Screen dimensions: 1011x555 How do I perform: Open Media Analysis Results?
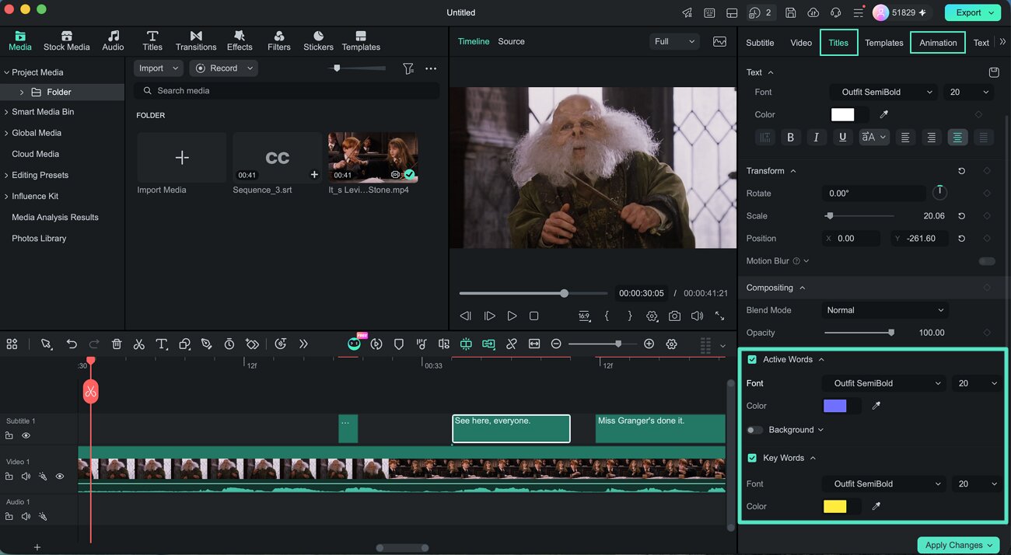click(54, 218)
